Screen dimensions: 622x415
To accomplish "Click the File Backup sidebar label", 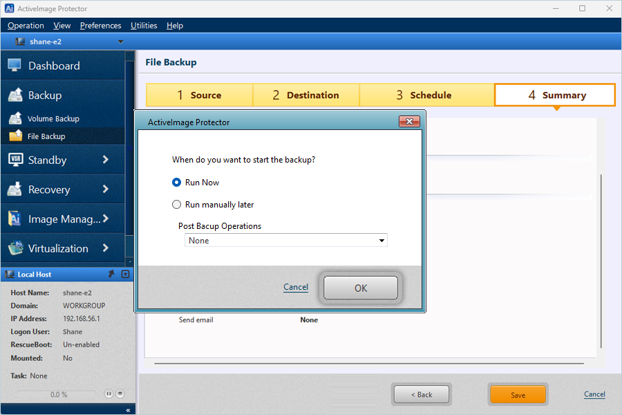I will coord(46,136).
